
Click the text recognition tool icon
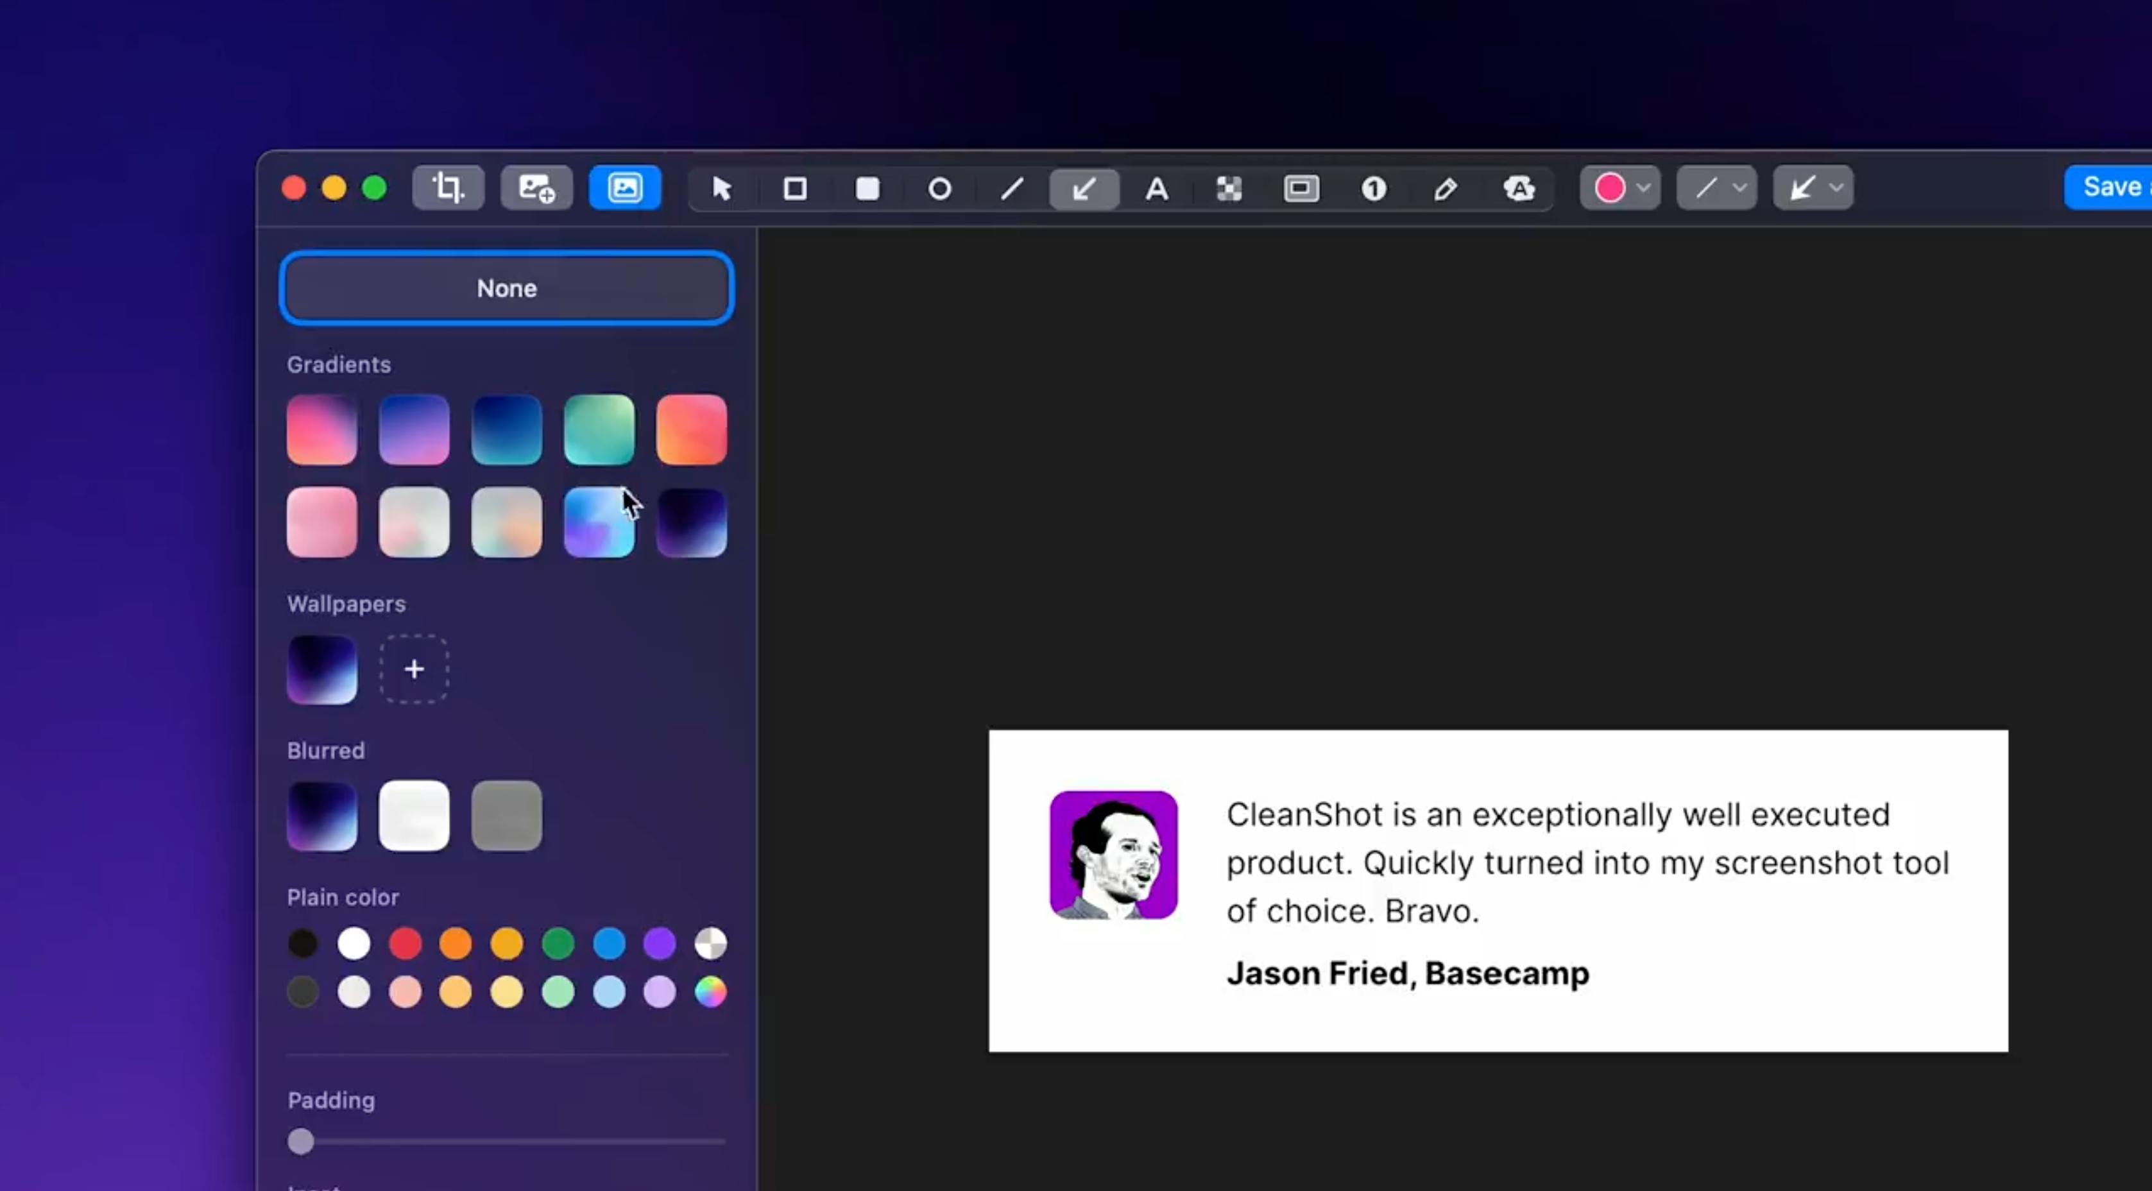pos(1519,189)
